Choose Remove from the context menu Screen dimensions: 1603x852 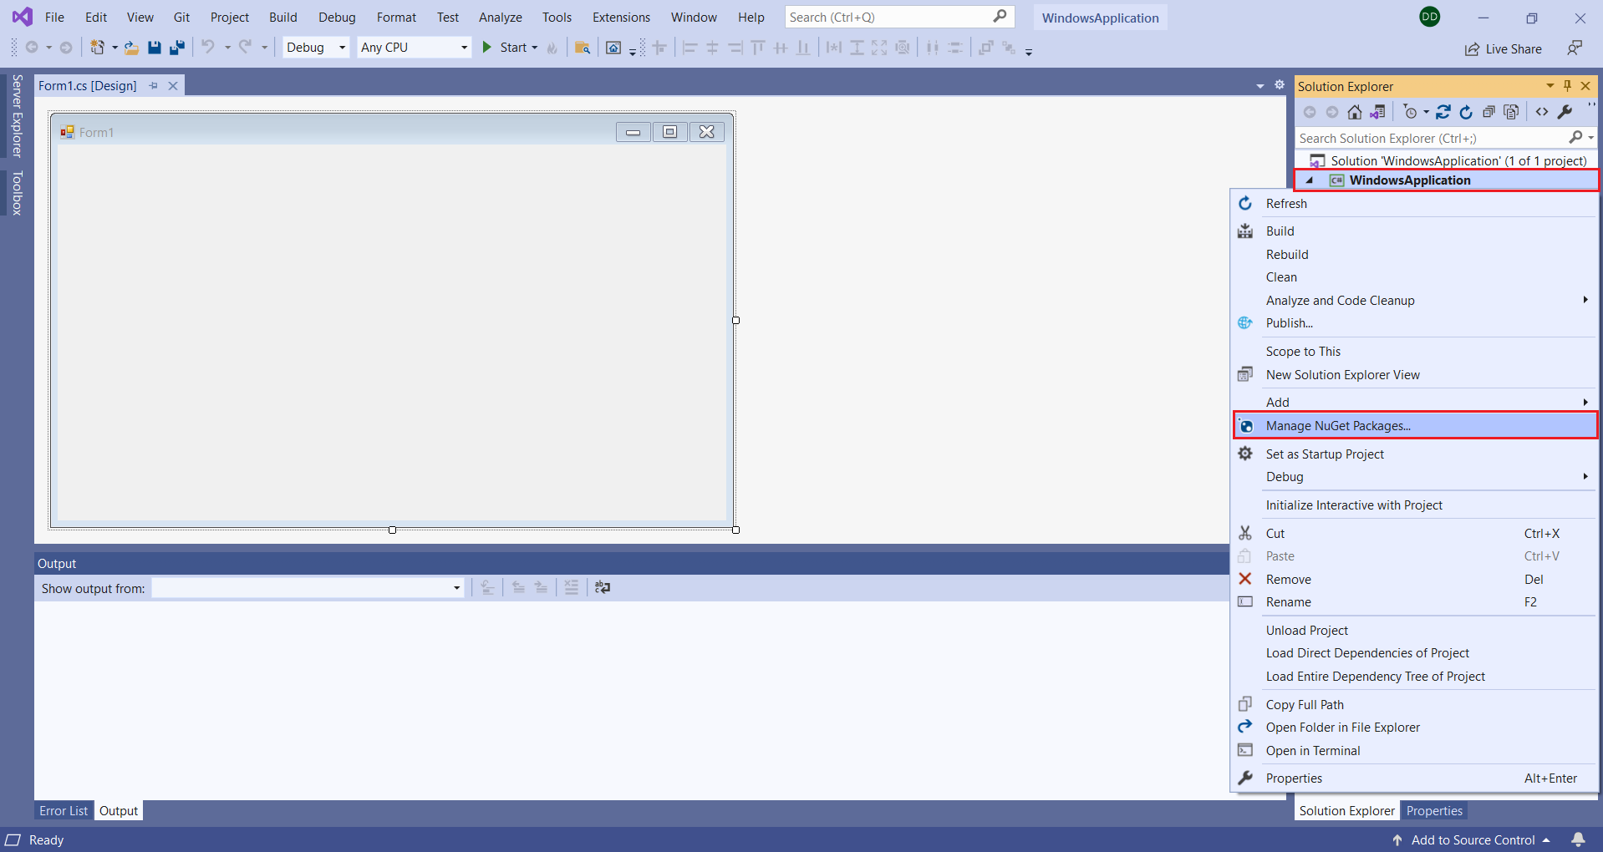1414,580
